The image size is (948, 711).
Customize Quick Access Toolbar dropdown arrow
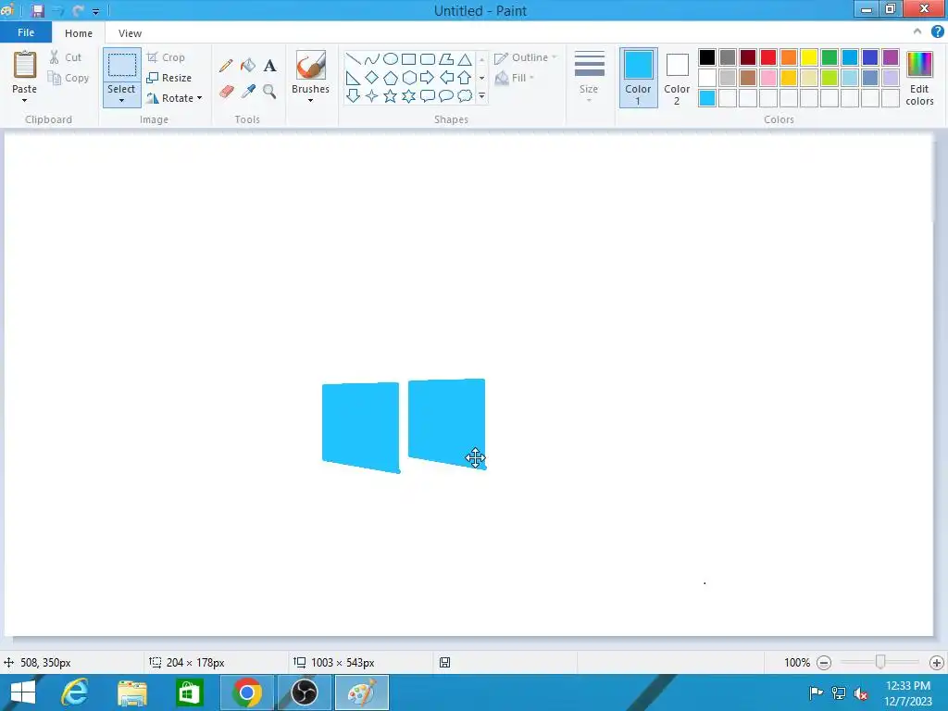pyautogui.click(x=95, y=11)
